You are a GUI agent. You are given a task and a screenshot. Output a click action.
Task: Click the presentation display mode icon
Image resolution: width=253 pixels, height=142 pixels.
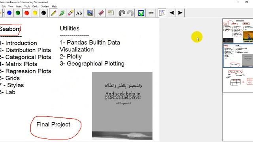(162, 13)
